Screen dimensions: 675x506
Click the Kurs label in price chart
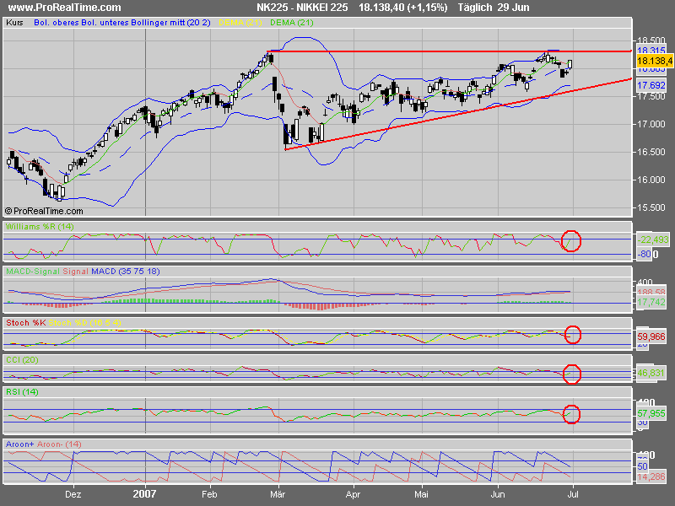point(15,24)
